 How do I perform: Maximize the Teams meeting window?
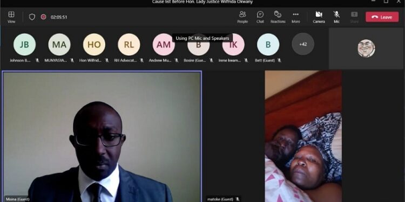[x=386, y=2]
